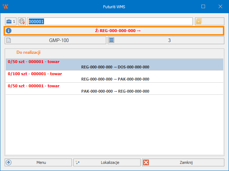Click the globe location pin icon
229x171 pixels.
pyautogui.click(x=22, y=21)
